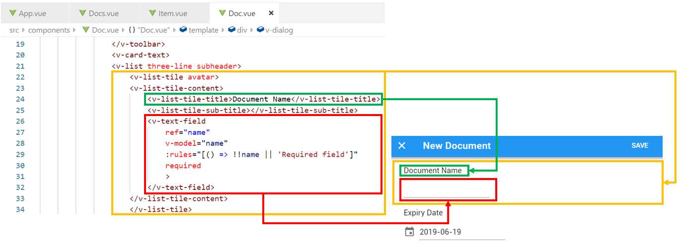Open the src breadcrumb segment
Image resolution: width=683 pixels, height=245 pixels.
click(14, 30)
